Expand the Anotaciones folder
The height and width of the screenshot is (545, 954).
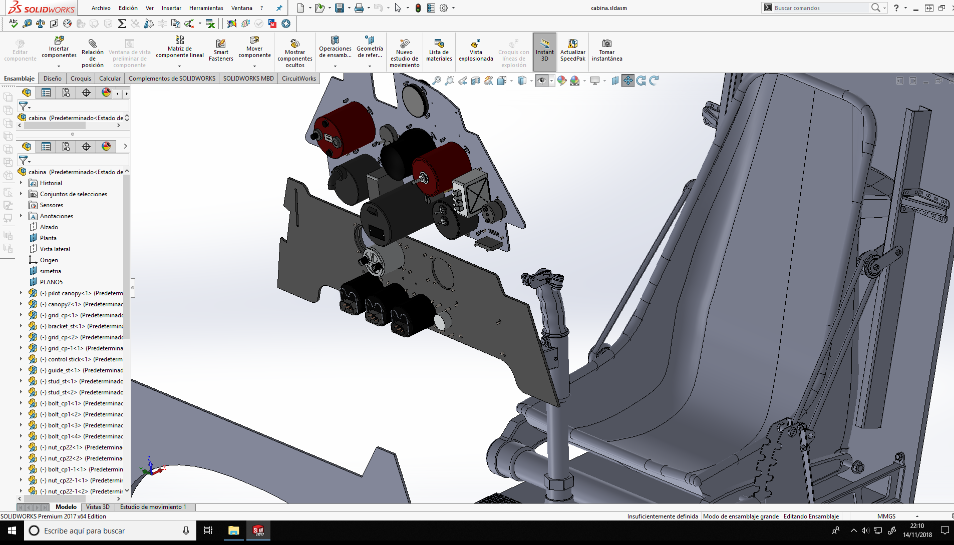click(x=21, y=216)
